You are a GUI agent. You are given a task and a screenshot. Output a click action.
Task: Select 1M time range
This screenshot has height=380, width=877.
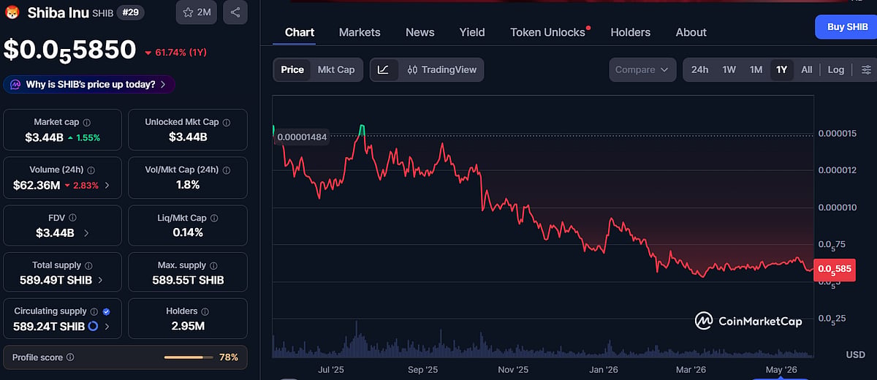point(756,69)
